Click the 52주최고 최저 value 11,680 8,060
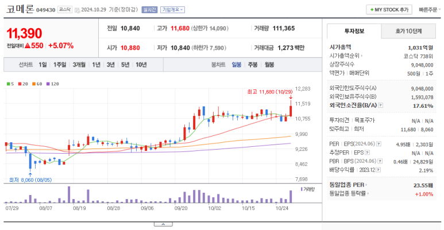444x230 pixels. click(x=417, y=130)
